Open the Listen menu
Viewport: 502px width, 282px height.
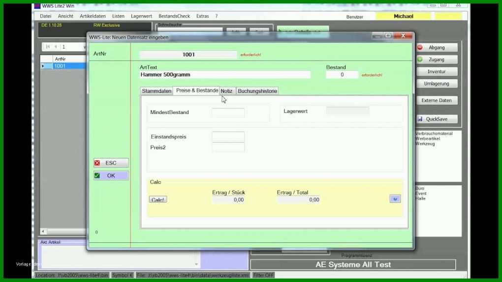118,16
